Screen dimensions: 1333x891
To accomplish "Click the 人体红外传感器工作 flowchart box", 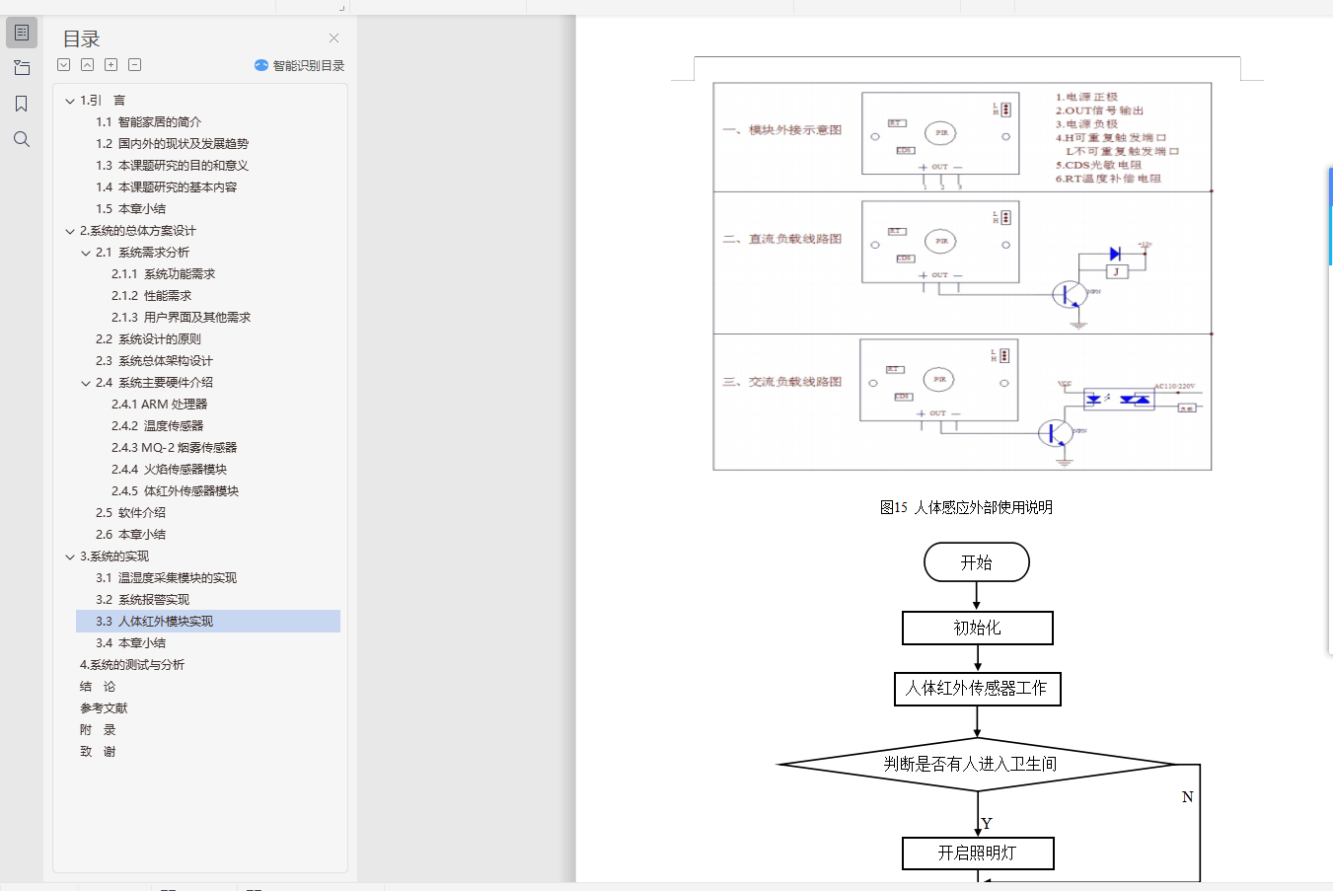I will pos(977,689).
